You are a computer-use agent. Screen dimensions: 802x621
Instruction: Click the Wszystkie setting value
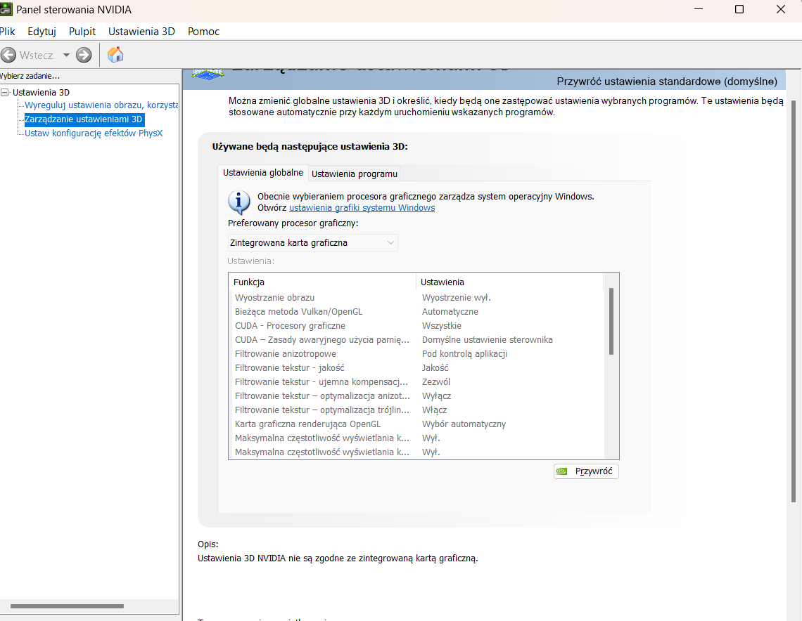click(441, 326)
